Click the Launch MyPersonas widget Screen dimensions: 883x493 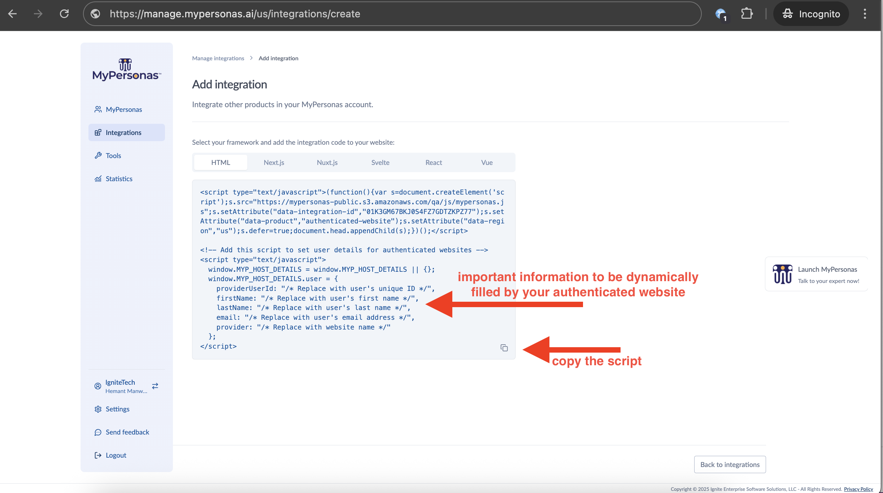point(816,274)
